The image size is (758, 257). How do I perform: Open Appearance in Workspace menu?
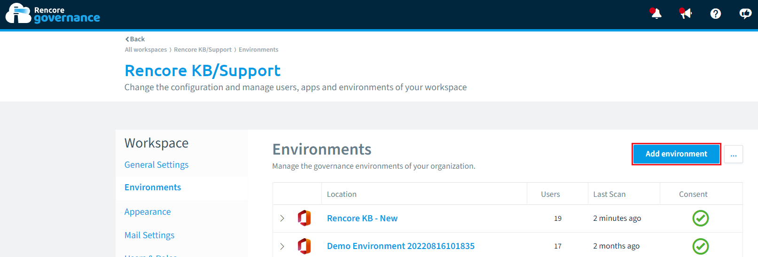point(148,212)
